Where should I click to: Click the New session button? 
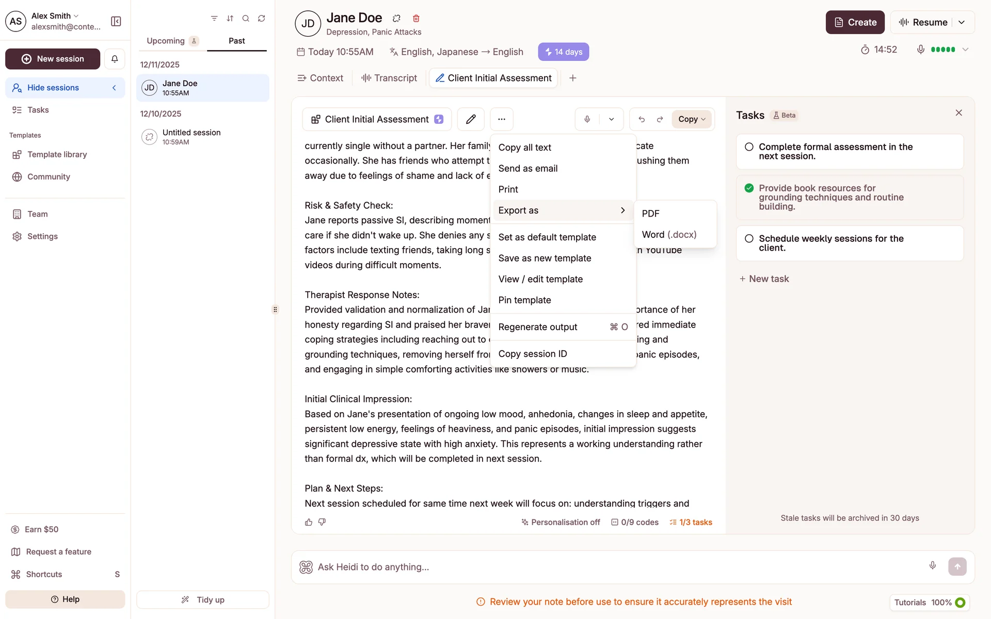click(x=53, y=59)
